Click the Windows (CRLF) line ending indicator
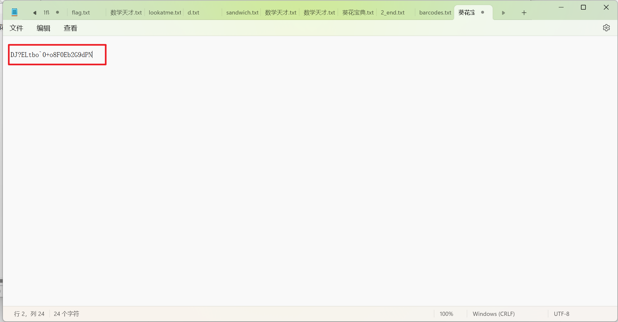Image resolution: width=618 pixels, height=322 pixels. pyautogui.click(x=493, y=314)
